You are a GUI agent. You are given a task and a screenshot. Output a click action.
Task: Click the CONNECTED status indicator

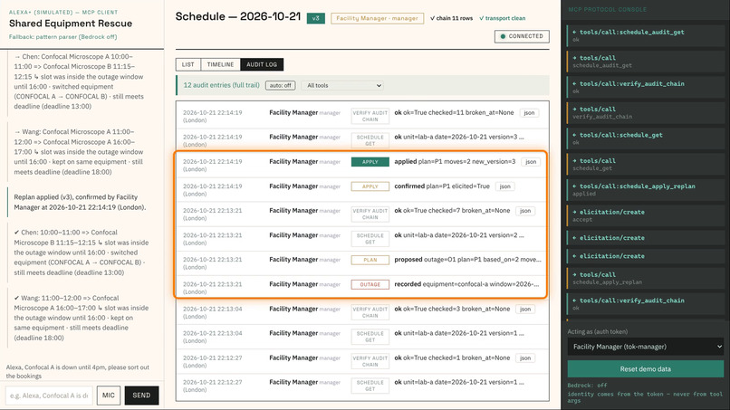pyautogui.click(x=522, y=36)
